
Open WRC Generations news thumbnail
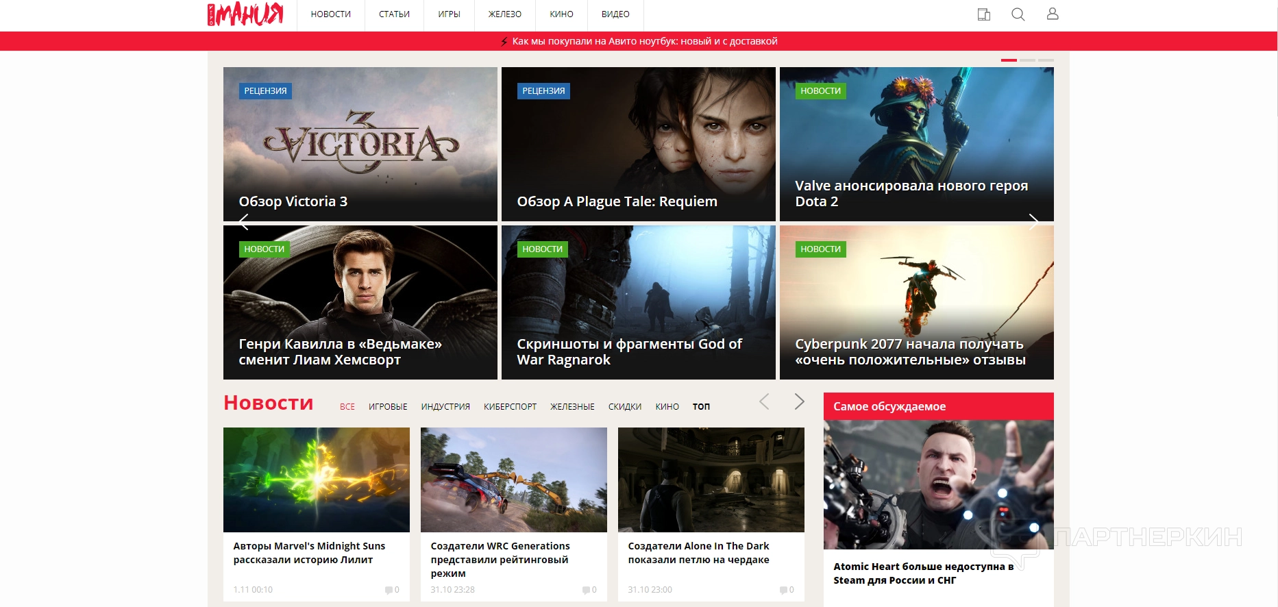point(513,480)
